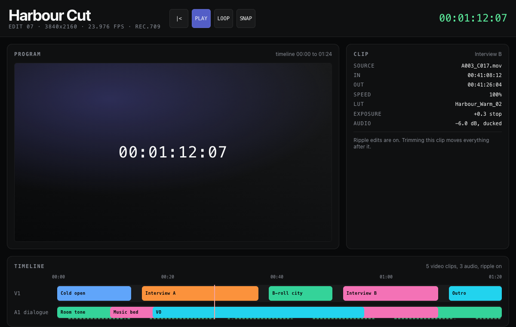
Task: Click the IN point value 00:41:08:12
Action: tap(485, 75)
